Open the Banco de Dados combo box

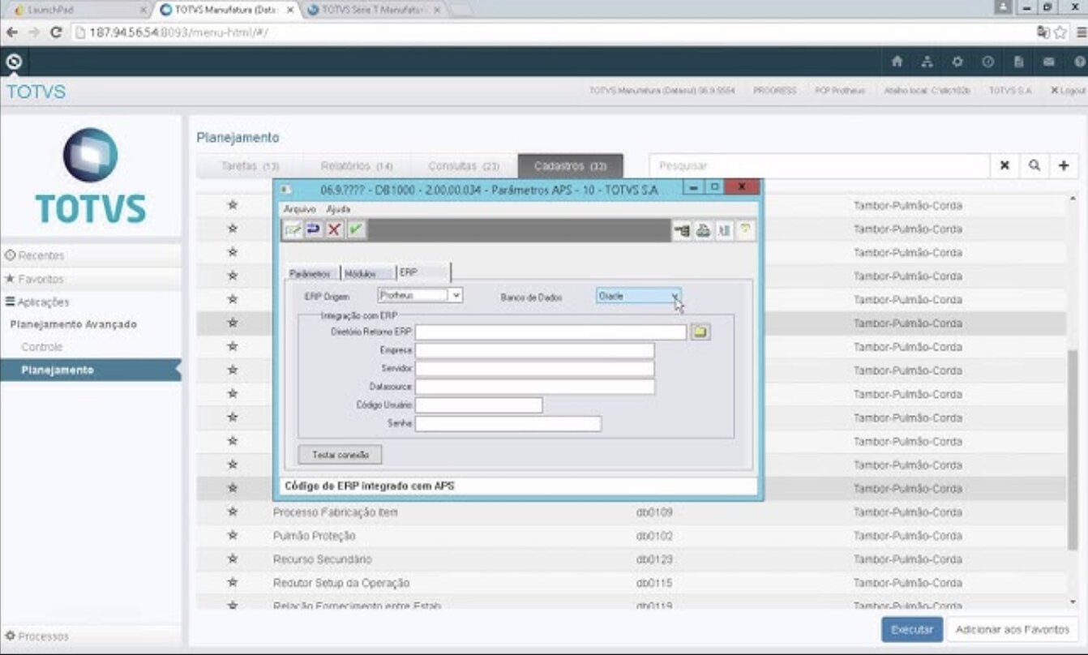pos(674,297)
